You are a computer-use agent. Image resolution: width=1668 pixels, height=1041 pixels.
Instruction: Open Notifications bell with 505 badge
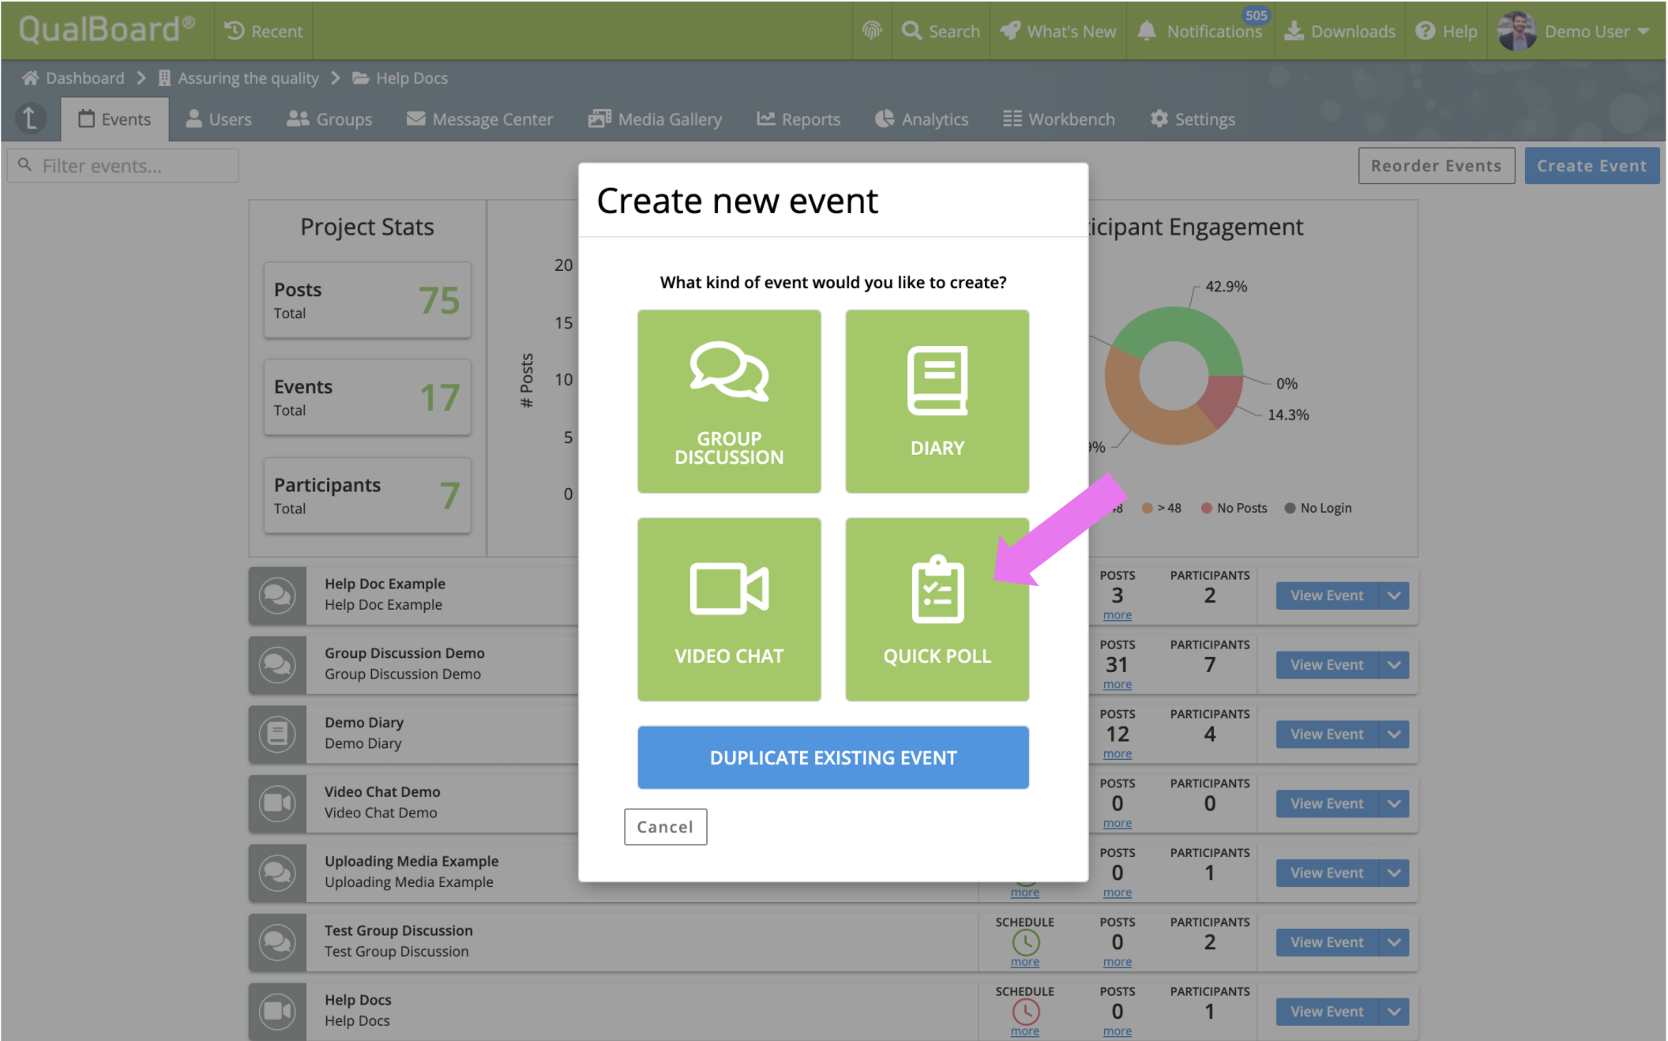tap(1200, 31)
